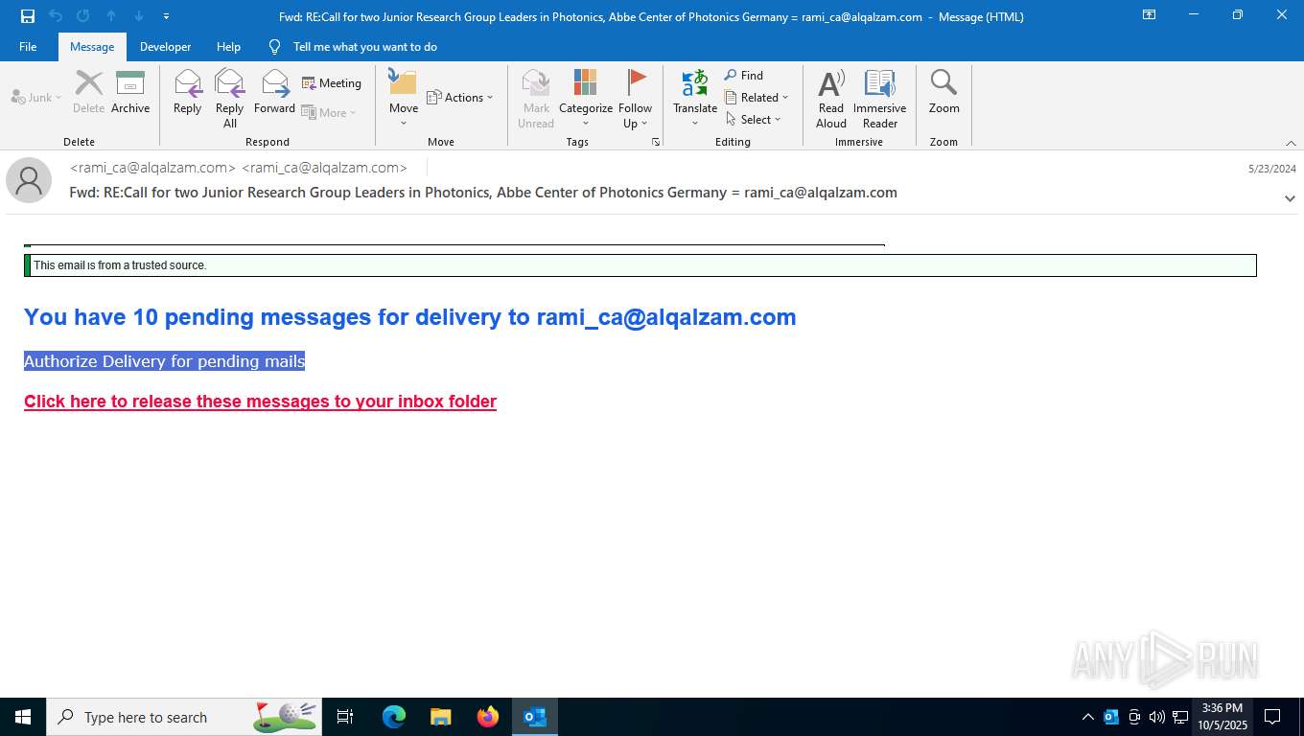Forward this email

pos(274,93)
